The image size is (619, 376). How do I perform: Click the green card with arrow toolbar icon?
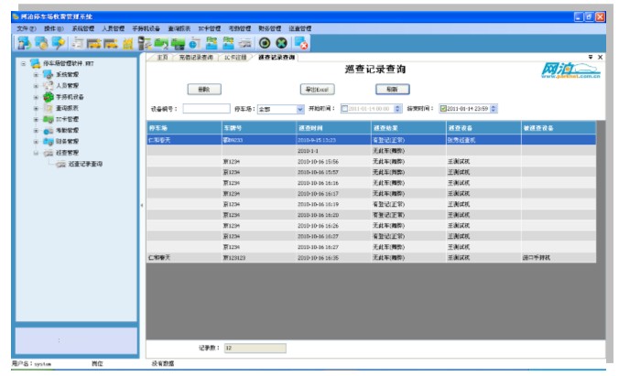coord(161,44)
